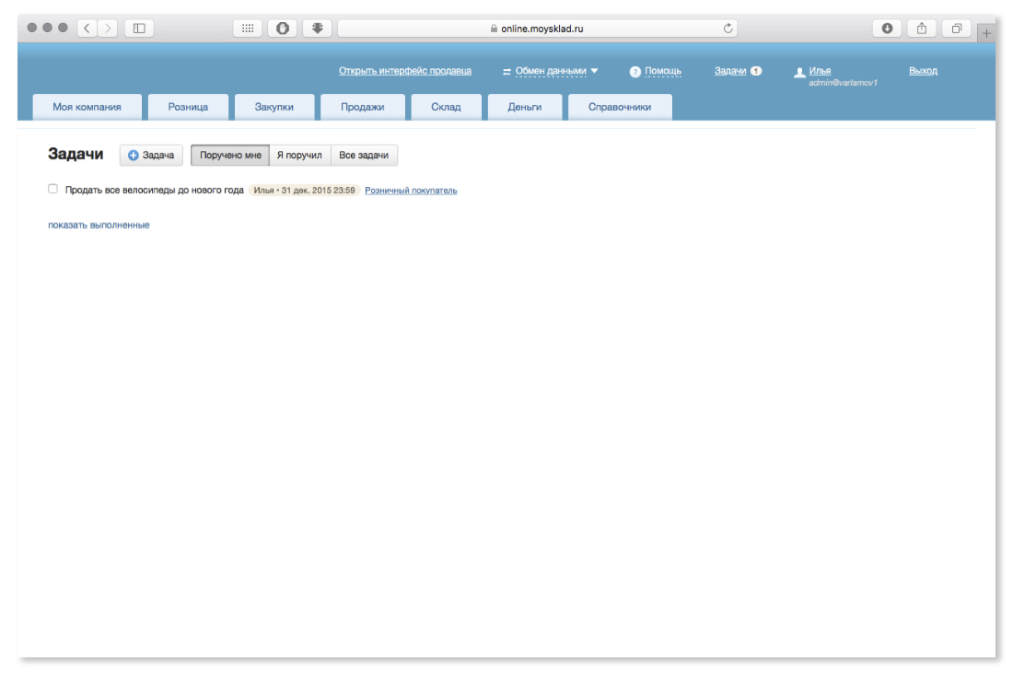Select the Поручено мне filter
Screen dimensions: 1013x673
(230, 155)
